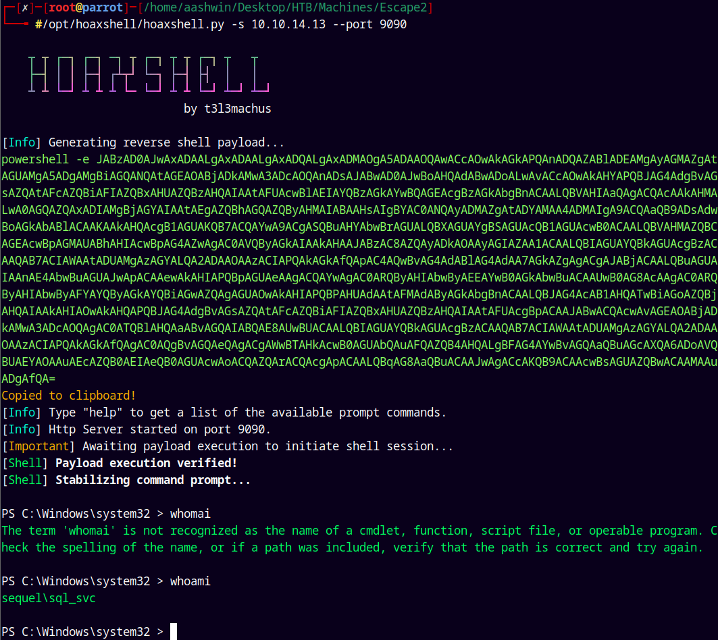Click the payload ending 'ADgAfQA='

click(28, 379)
